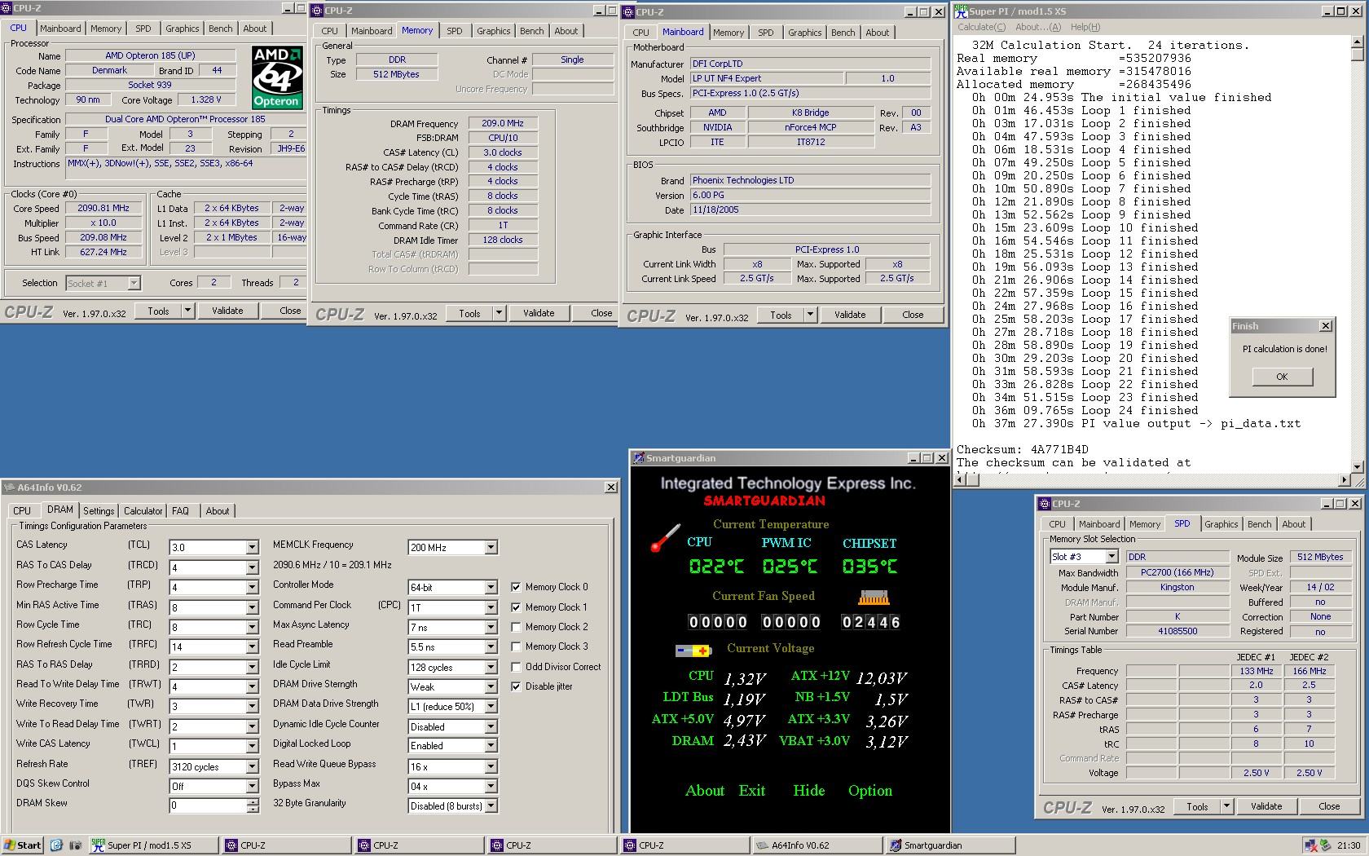Open the Help menu in Super PI
Image resolution: width=1369 pixels, height=856 pixels.
coord(1085,27)
